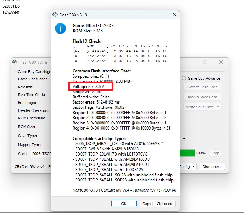
Task: Click SD007_TSOP_48BALL with L160DB12VI entry
Action: [108, 170]
